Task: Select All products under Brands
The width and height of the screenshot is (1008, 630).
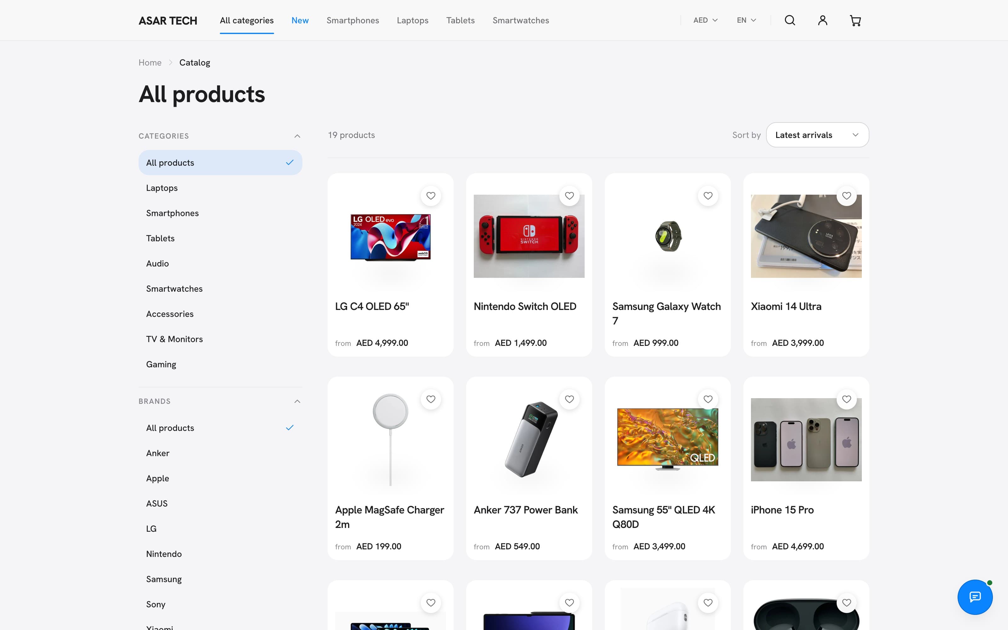Action: 220,428
